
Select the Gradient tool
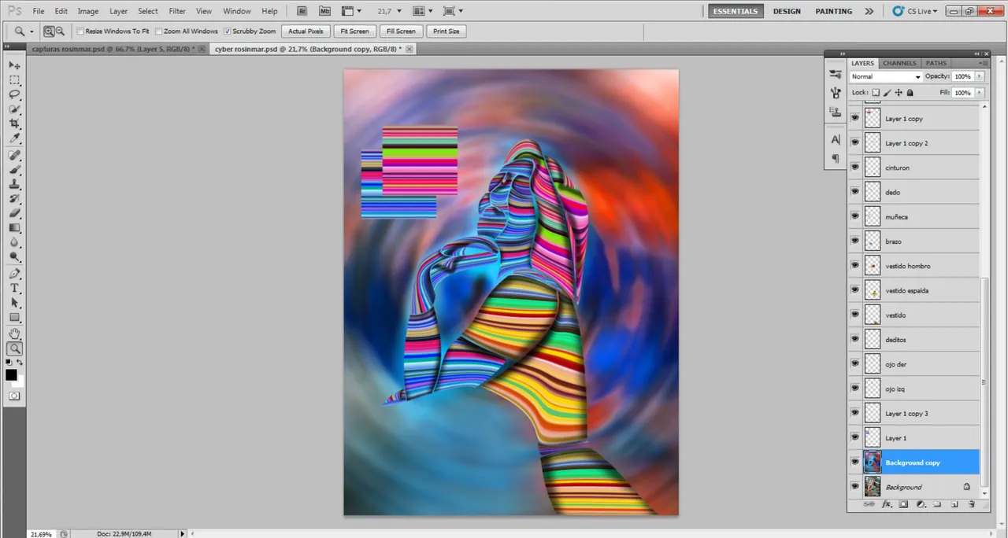(14, 227)
